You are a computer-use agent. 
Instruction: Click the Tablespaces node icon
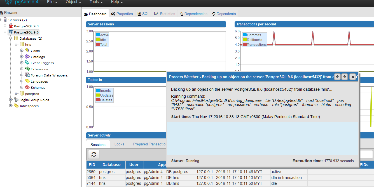pos(16,106)
